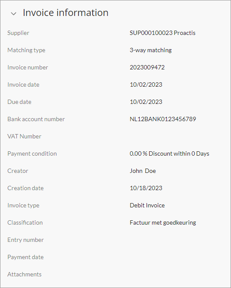Click creation date 10/18/2023

pos(146,188)
